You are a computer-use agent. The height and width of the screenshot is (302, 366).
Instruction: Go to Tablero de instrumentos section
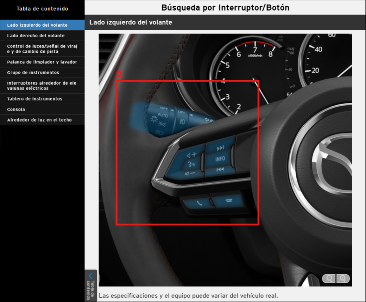(34, 99)
